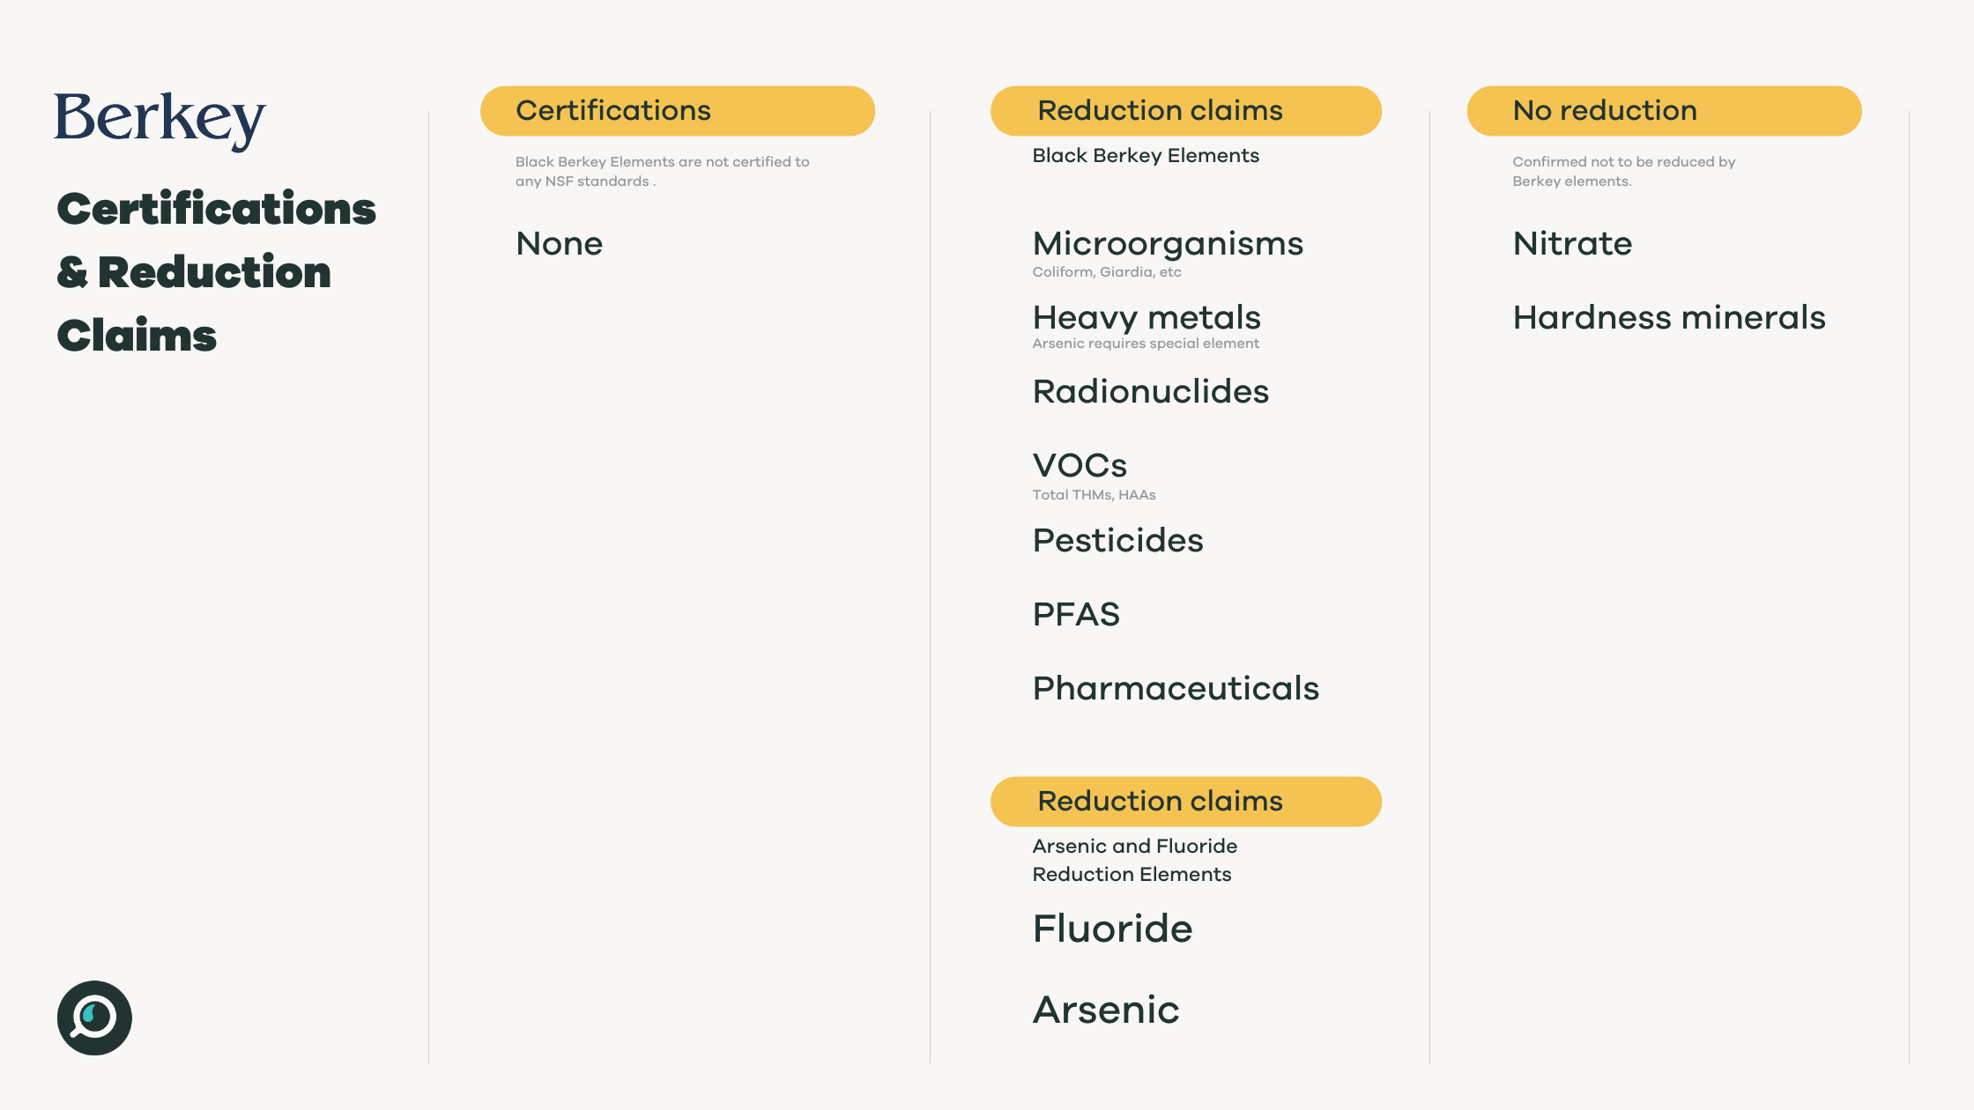
Task: Click the 'Radionuclides' claim
Action: coord(1150,391)
